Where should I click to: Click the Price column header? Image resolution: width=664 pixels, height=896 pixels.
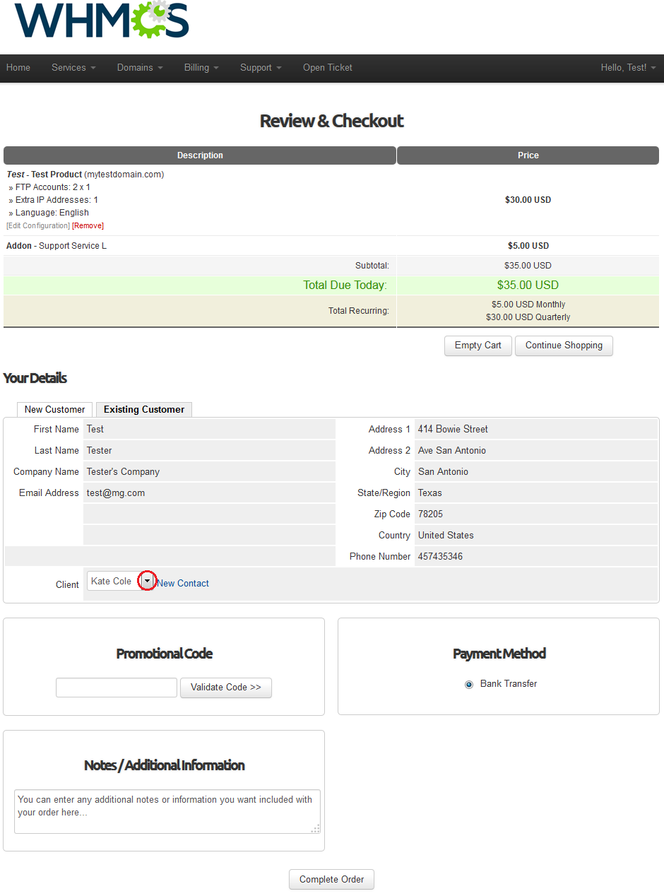[x=528, y=155]
